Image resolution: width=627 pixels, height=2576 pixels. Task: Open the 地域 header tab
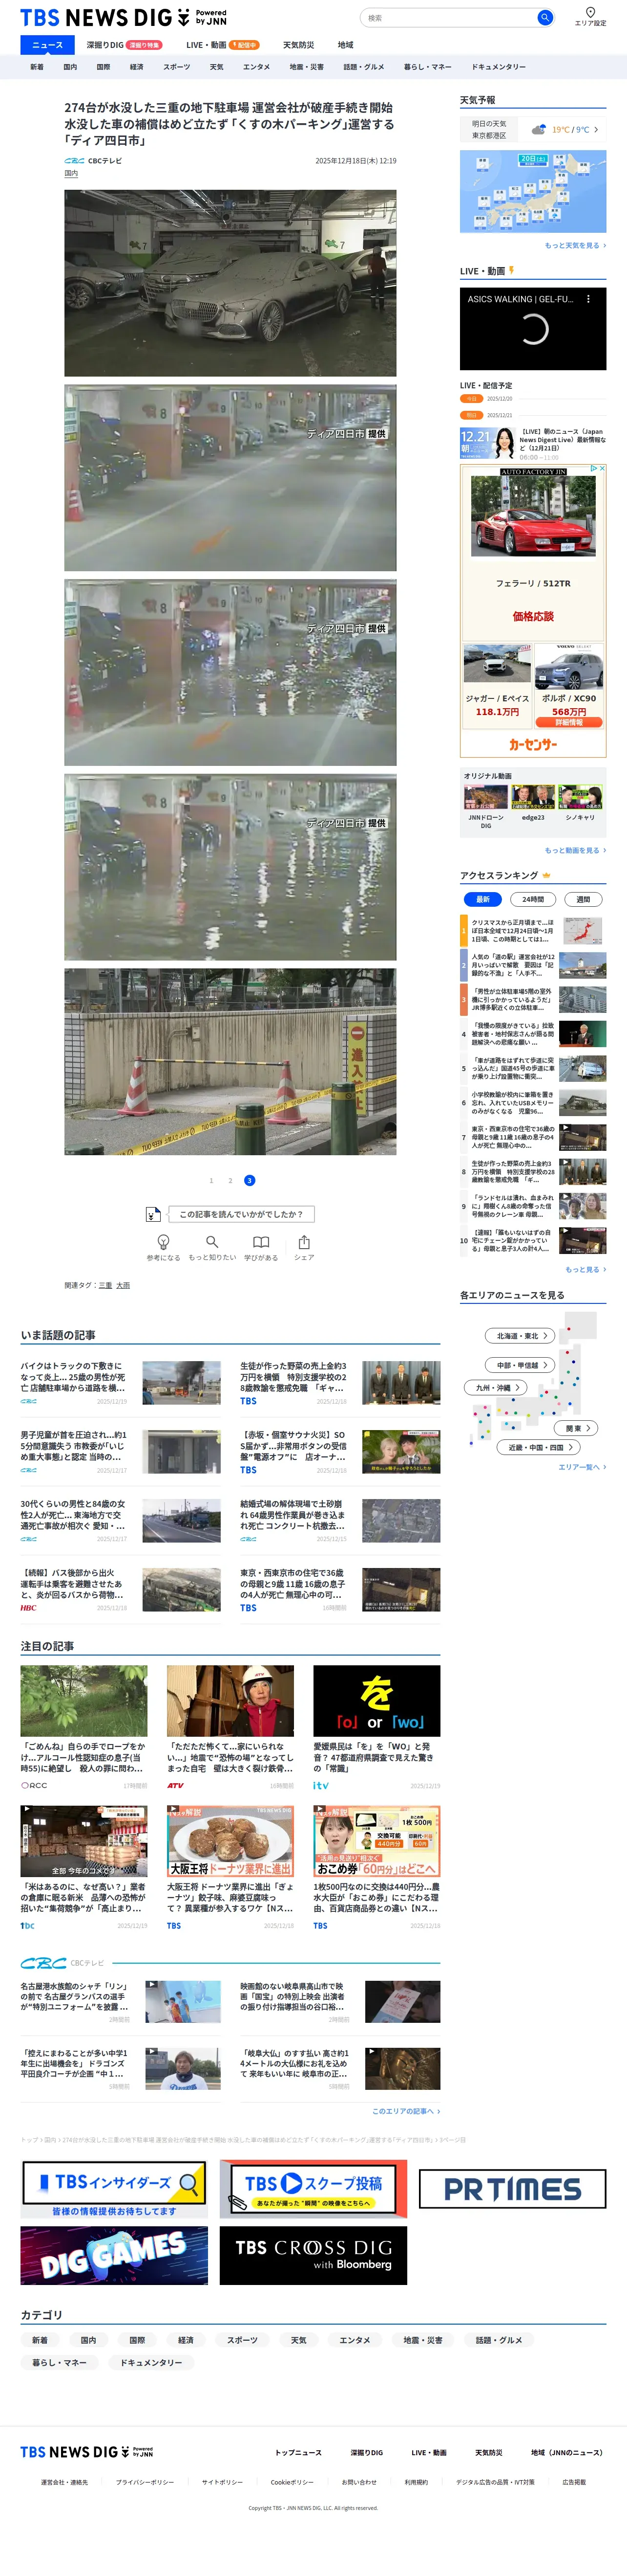pyautogui.click(x=345, y=45)
